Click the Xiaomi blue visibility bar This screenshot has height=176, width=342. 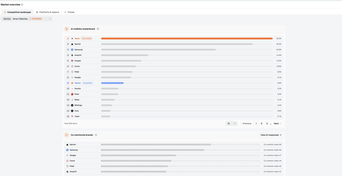[x=112, y=83]
